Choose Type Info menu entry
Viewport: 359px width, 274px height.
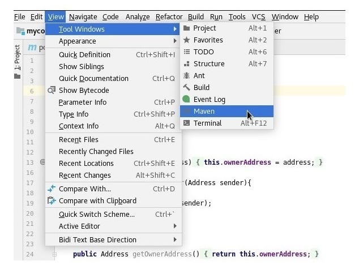[x=113, y=114]
